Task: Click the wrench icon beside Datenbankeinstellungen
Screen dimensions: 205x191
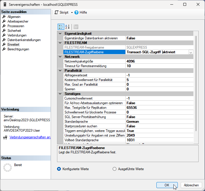Action: pos(4,40)
